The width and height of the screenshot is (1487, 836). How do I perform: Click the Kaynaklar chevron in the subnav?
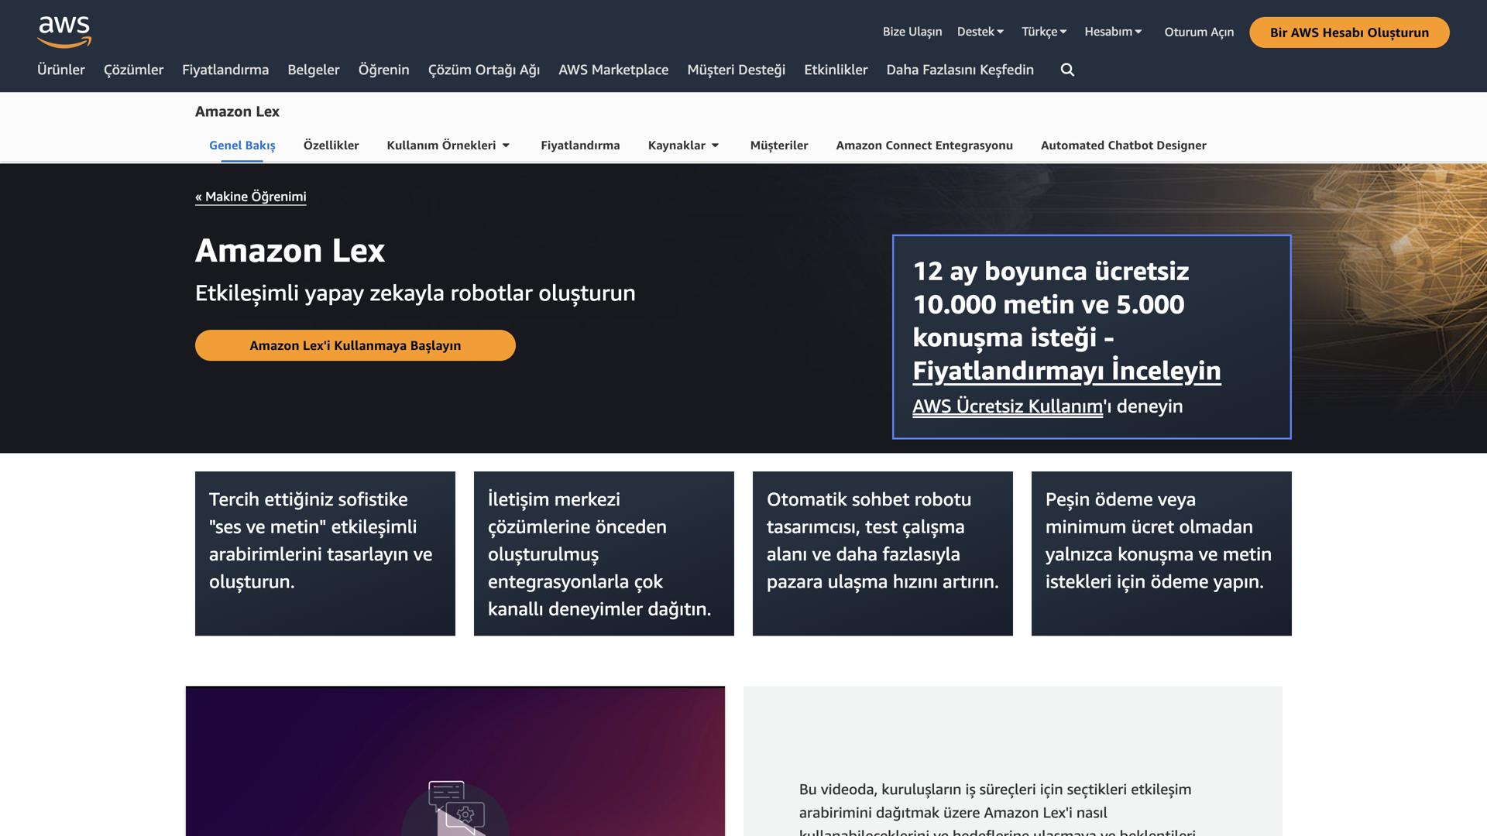point(715,145)
